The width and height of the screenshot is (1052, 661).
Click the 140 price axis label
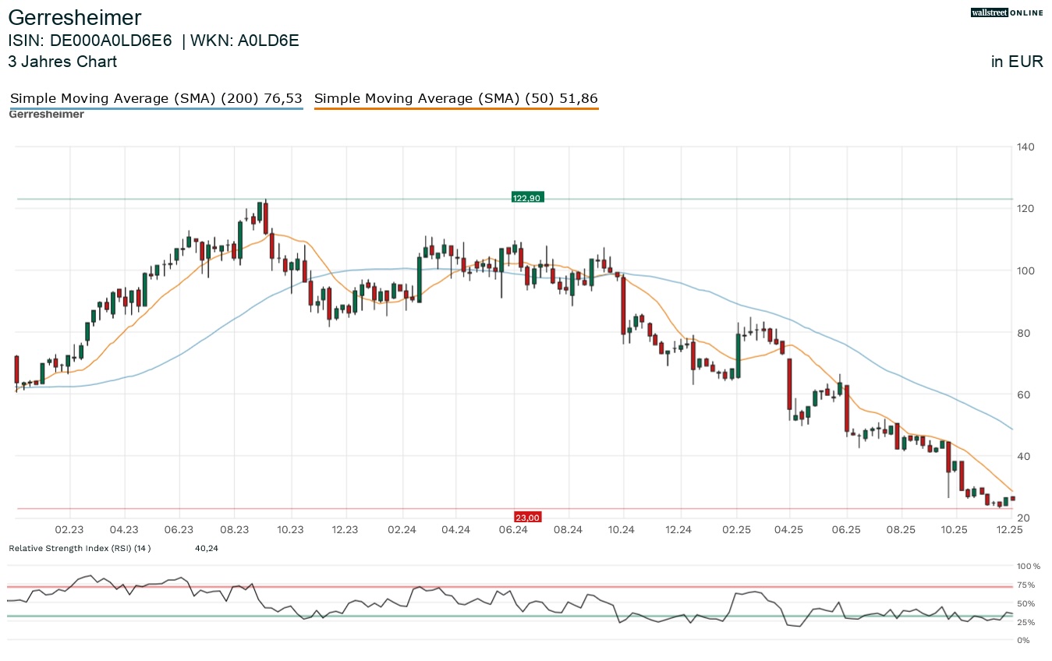click(1025, 147)
